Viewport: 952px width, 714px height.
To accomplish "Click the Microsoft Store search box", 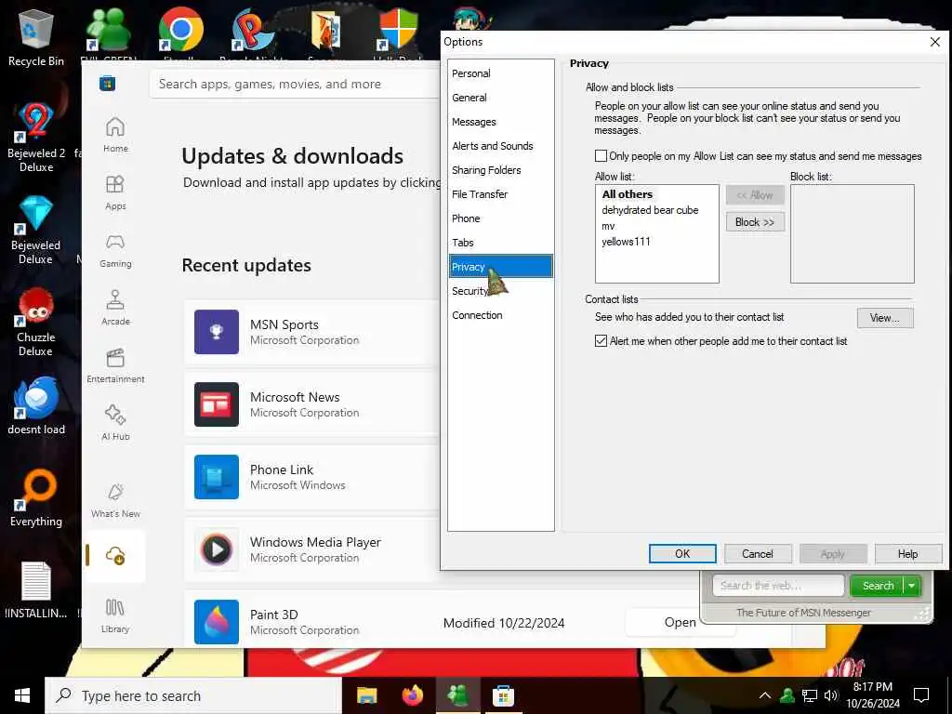I will pos(295,84).
